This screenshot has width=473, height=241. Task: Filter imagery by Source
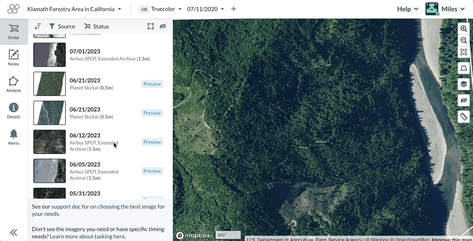coord(62,27)
